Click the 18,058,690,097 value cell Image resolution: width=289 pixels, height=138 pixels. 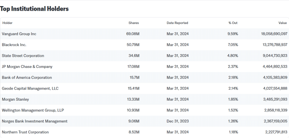pyautogui.click(x=274, y=34)
